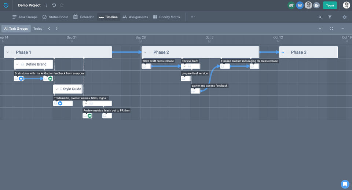Click the photo team member avatar

pyautogui.click(x=308, y=5)
